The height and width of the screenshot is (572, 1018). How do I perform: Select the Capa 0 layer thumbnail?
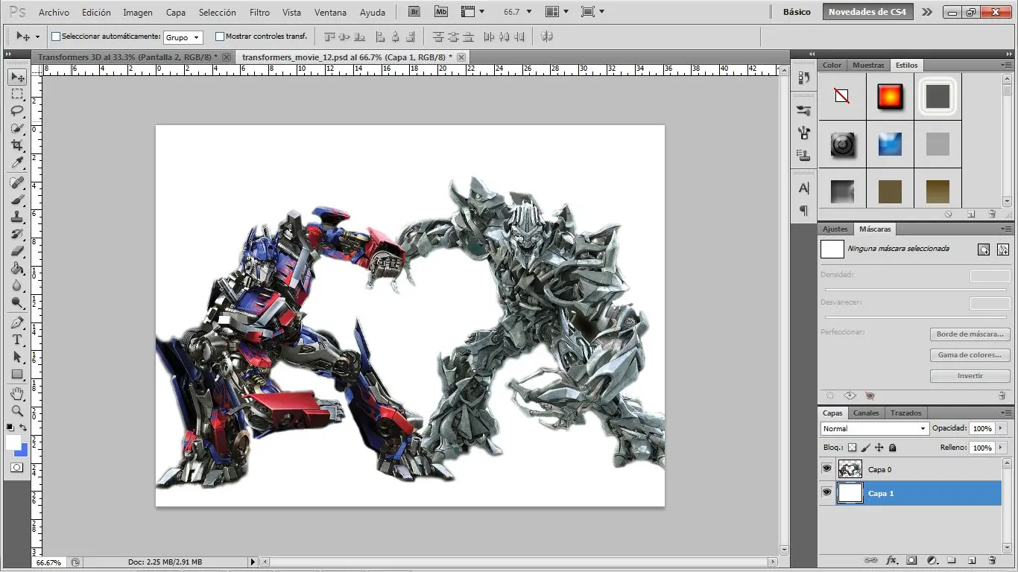(850, 468)
